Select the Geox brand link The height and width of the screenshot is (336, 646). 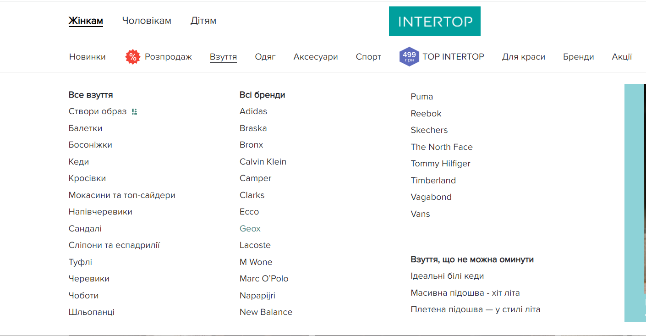(x=250, y=228)
